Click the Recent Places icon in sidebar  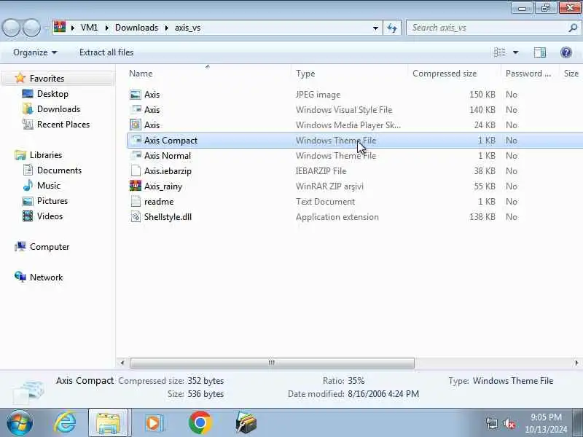(28, 124)
